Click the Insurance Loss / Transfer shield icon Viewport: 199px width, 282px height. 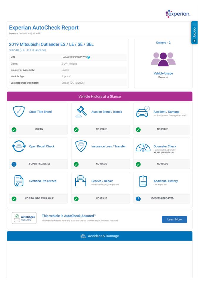[x=81, y=146]
